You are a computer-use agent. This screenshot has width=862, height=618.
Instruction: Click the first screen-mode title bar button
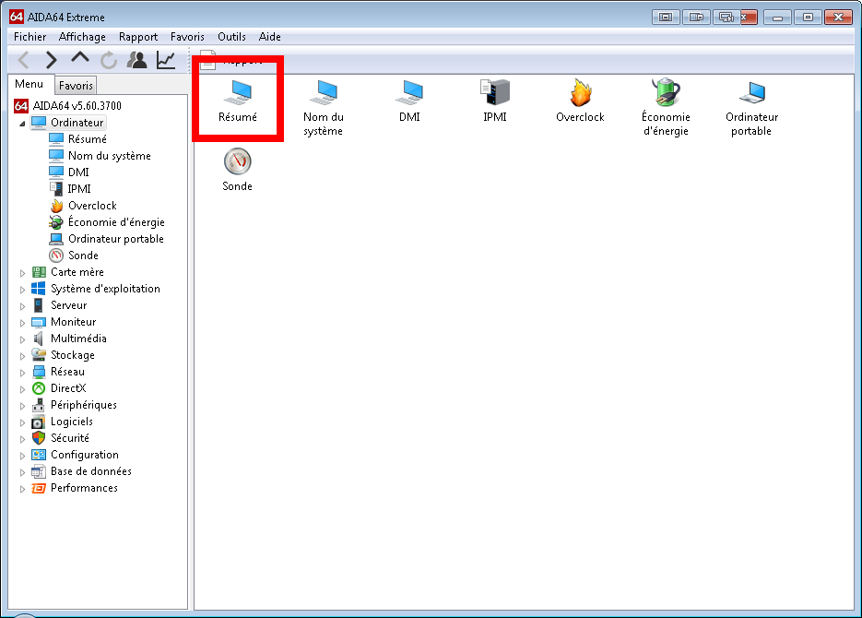pyautogui.click(x=666, y=17)
